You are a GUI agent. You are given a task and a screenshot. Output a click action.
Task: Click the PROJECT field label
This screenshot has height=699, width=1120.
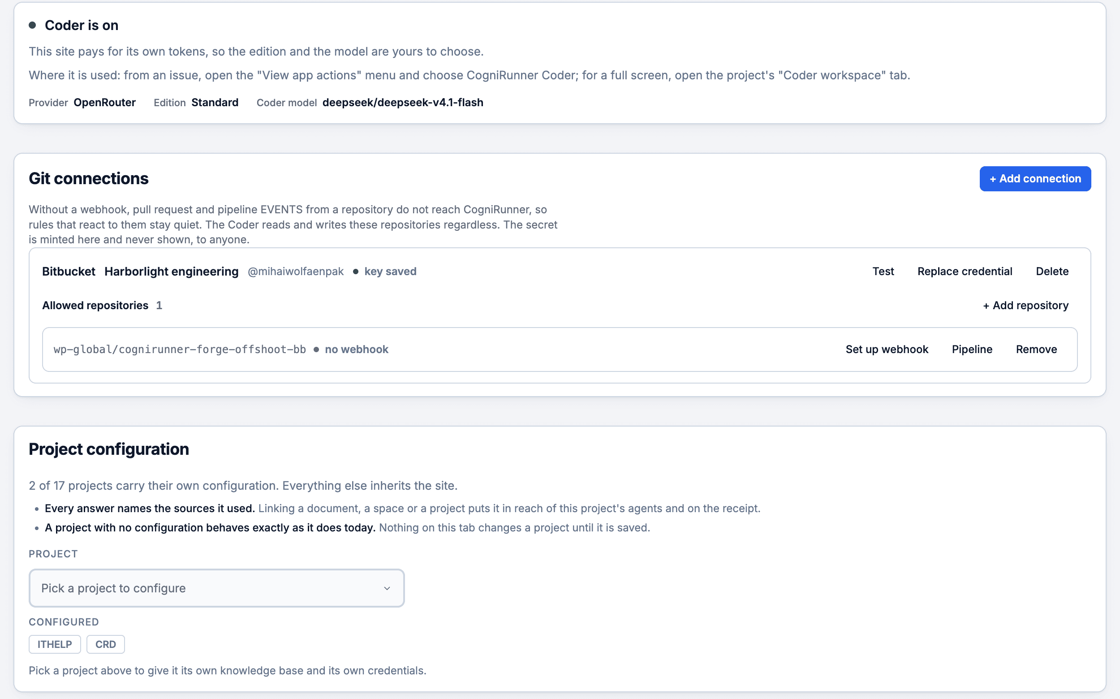(53, 553)
